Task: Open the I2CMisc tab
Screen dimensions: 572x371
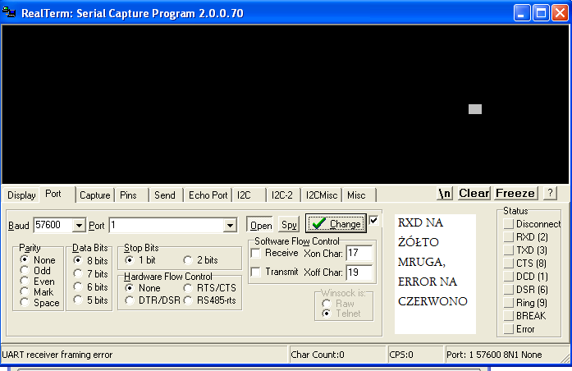Action: [322, 195]
